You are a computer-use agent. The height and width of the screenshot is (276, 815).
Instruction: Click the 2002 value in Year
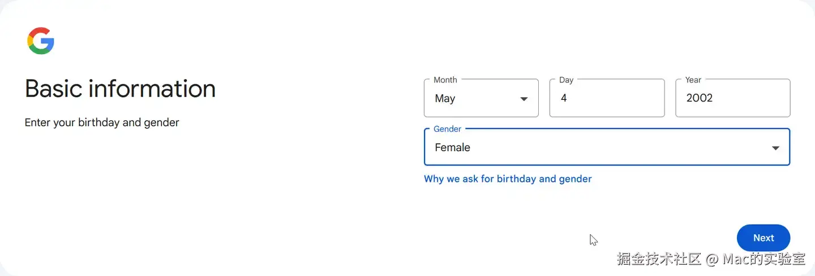tap(700, 98)
